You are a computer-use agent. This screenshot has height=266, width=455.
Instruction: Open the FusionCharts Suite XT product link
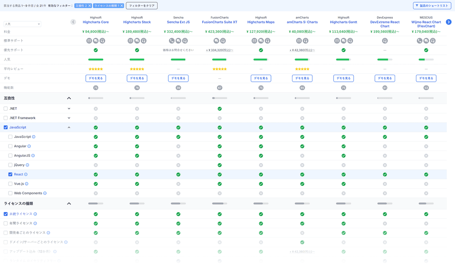(x=220, y=22)
